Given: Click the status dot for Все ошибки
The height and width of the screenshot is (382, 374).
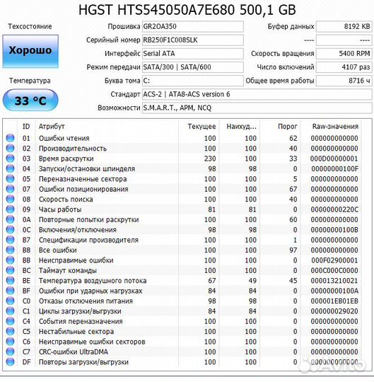Looking at the screenshot, I should 10,250.
